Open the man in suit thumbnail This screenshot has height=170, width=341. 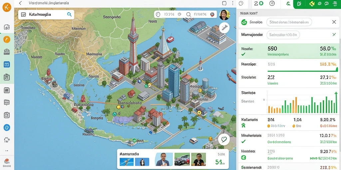point(164,159)
